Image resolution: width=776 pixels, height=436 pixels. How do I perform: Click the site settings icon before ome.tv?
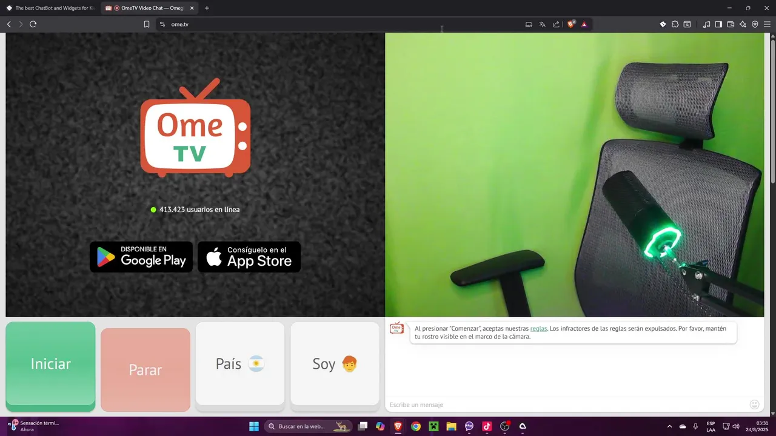point(162,24)
